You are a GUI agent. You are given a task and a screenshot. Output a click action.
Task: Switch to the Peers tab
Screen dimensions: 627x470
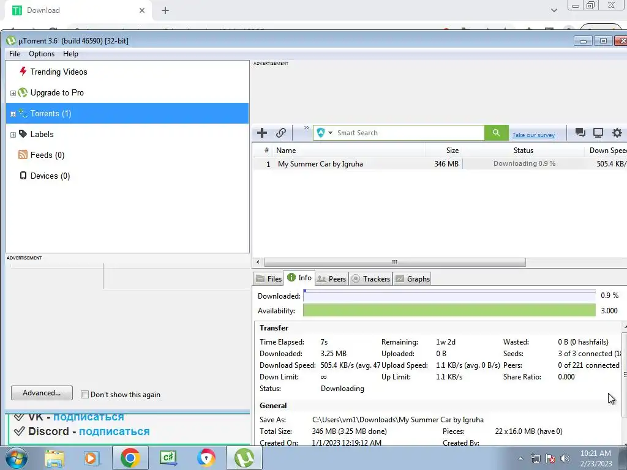(331, 278)
